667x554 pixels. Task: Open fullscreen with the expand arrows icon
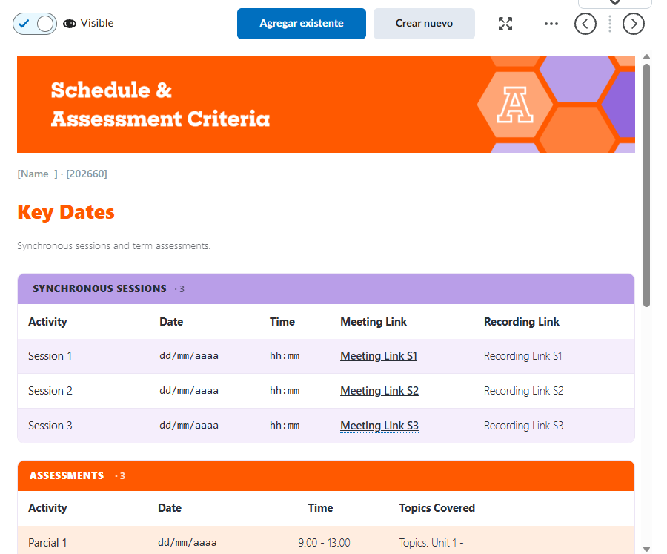(505, 24)
